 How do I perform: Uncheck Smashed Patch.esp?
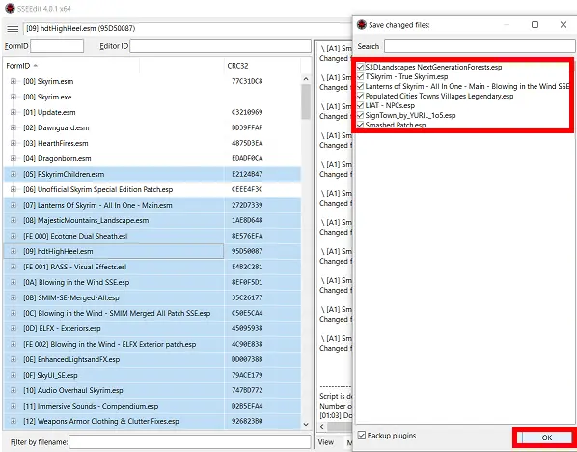pyautogui.click(x=361, y=125)
